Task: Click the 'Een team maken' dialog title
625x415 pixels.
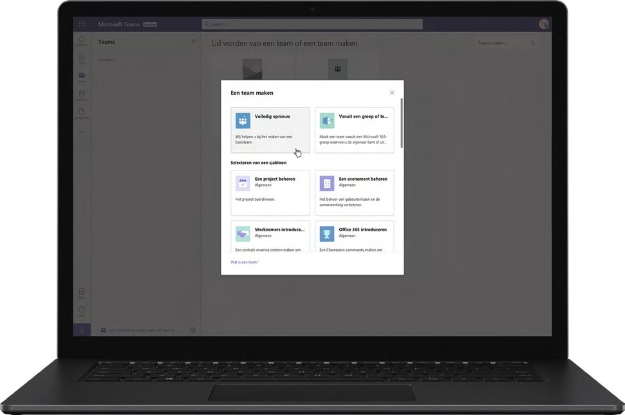Action: click(x=252, y=93)
